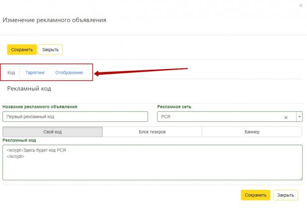Focus the Название рекламного объявления field
307x209 pixels.
[x=75, y=116]
